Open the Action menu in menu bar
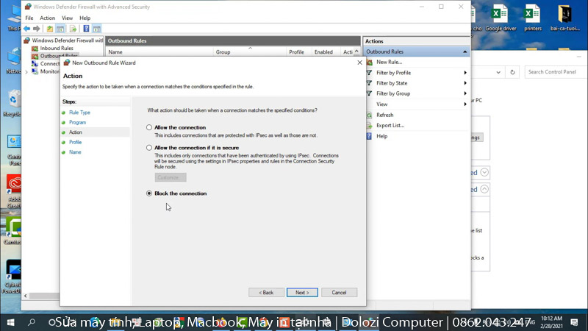This screenshot has height=331, width=588. (47, 18)
